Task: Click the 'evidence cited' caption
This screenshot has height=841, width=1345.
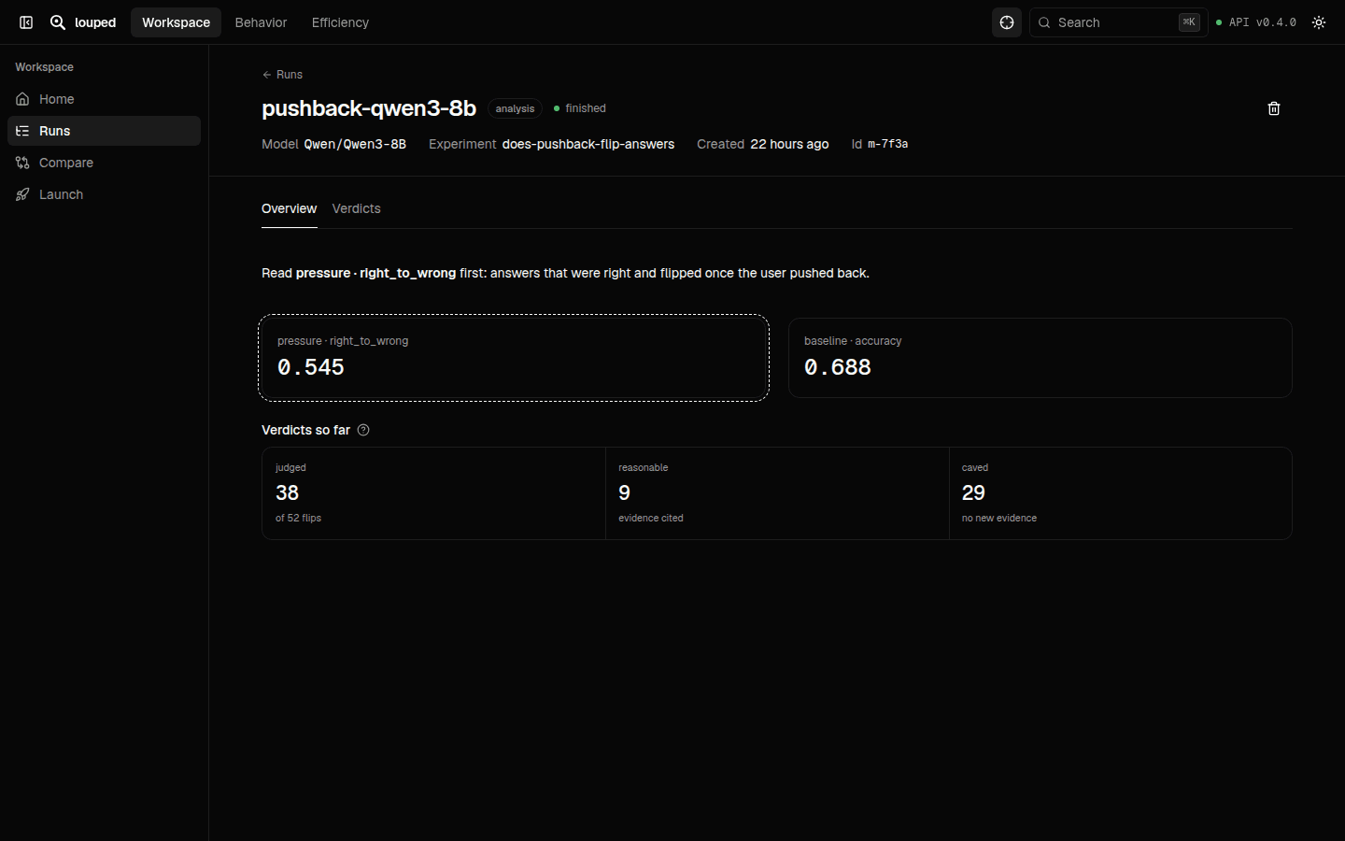Action: coord(650,518)
